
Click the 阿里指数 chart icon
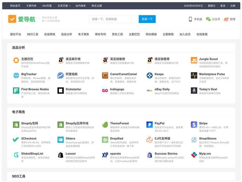click(x=61, y=75)
